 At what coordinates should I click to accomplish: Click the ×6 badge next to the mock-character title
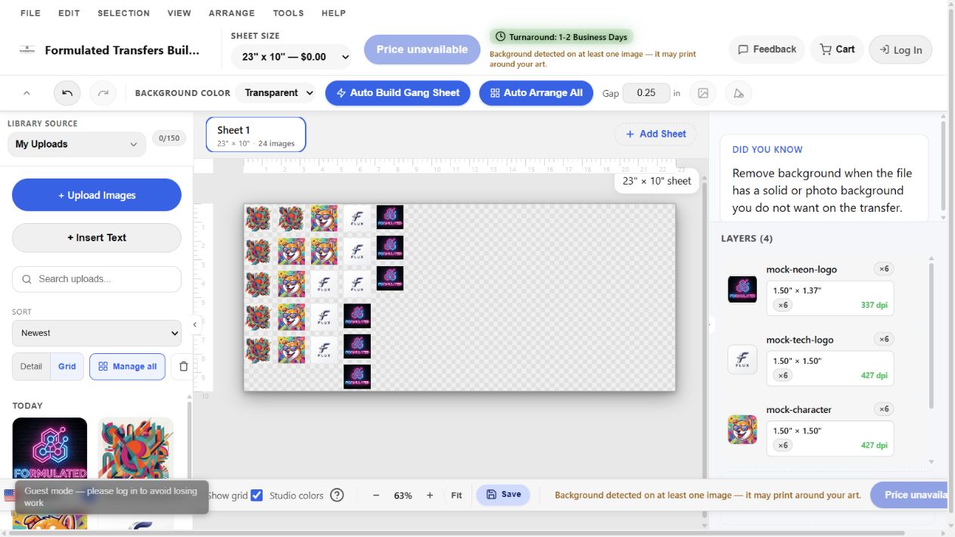(884, 409)
